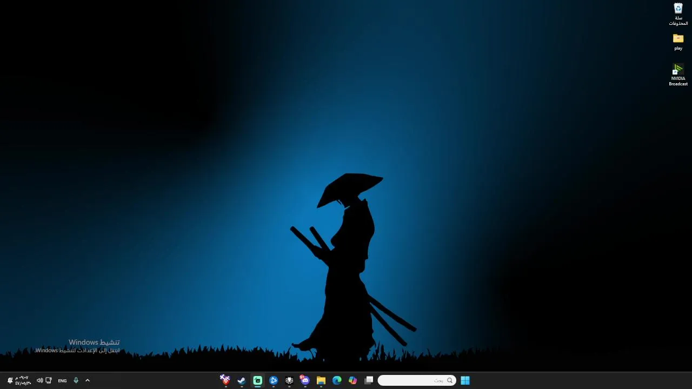
Task: Open the ENG language switcher
Action: [x=62, y=380]
